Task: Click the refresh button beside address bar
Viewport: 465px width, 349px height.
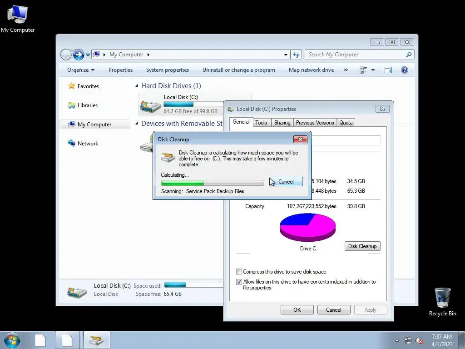Action: (296, 55)
